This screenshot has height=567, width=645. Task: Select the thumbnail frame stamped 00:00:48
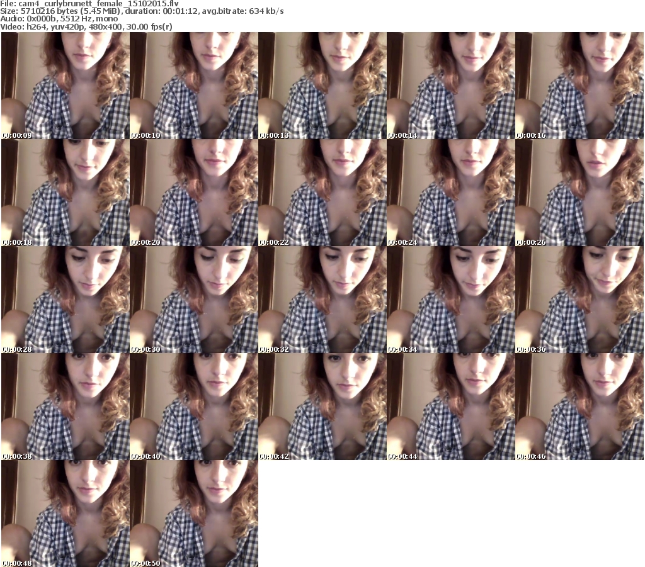66,514
